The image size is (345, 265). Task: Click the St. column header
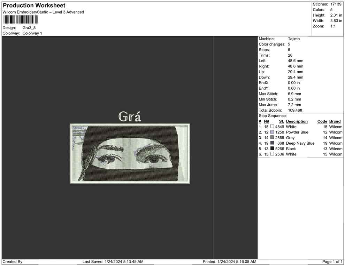click(x=282, y=121)
